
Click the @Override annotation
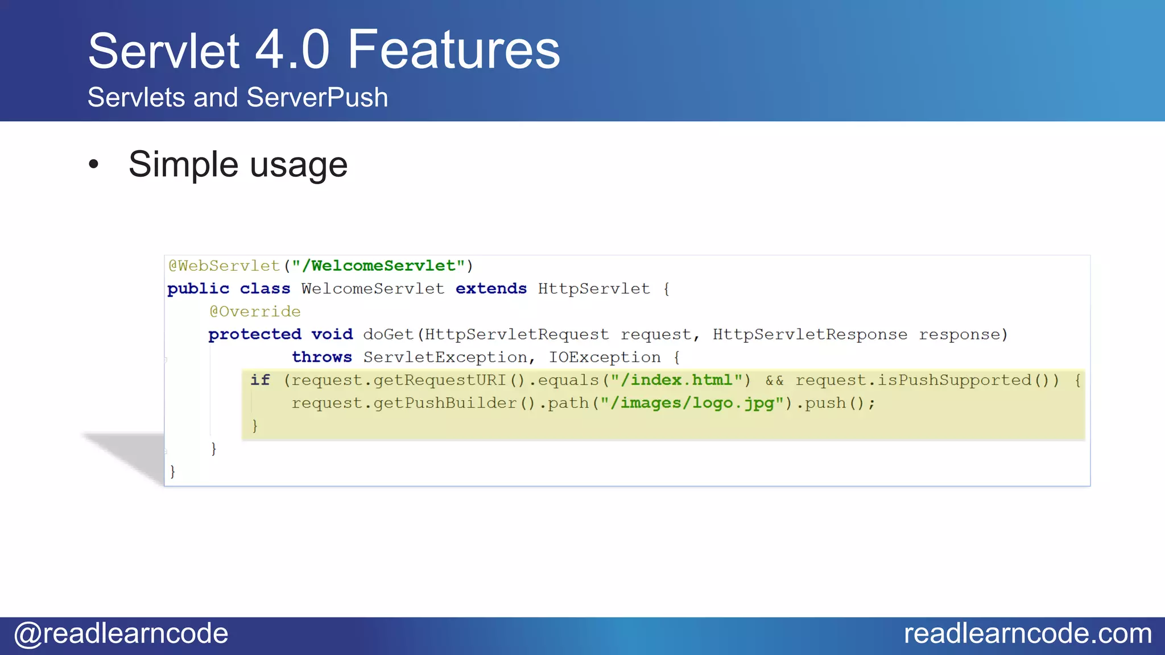click(255, 312)
